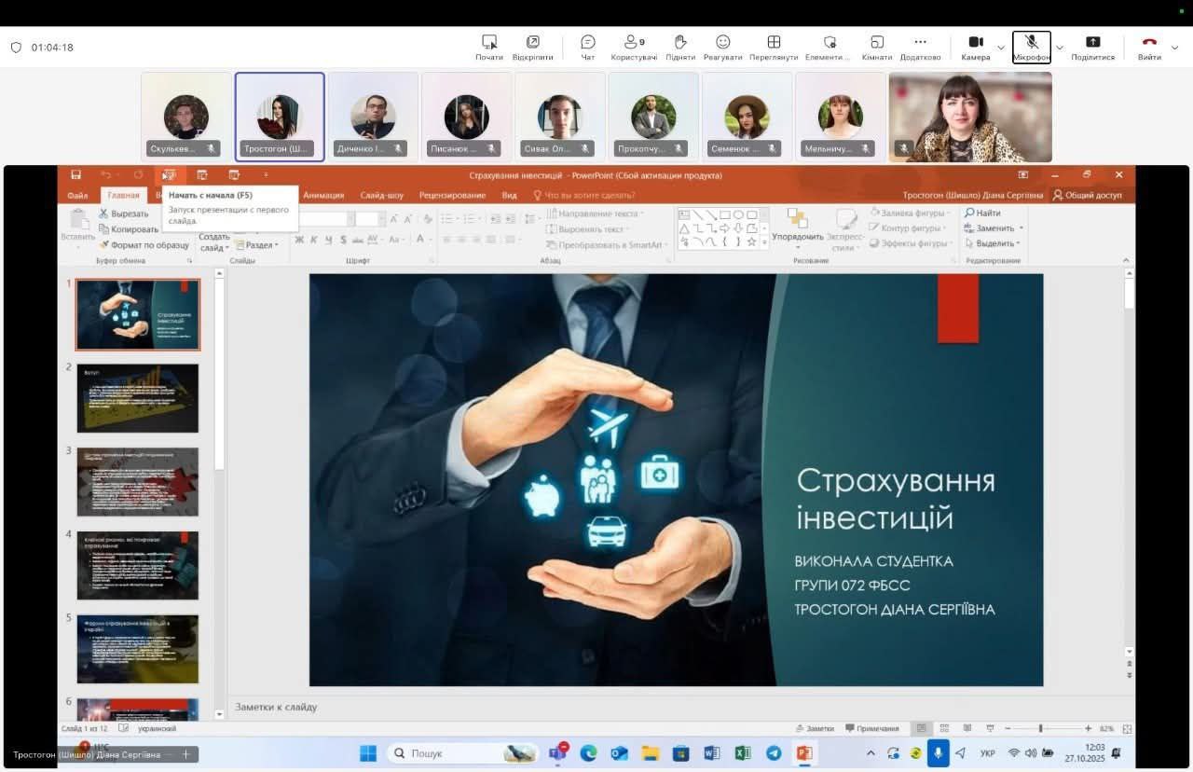Click the PowerPoint save icon

(76, 175)
